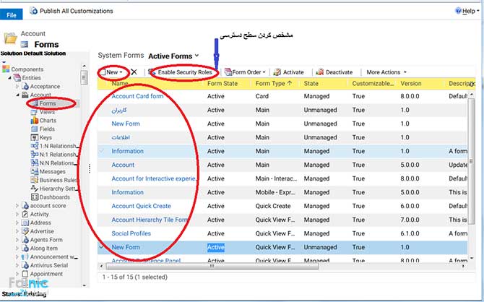Expand the Activity entity node
484x302 pixels.
click(x=18, y=214)
